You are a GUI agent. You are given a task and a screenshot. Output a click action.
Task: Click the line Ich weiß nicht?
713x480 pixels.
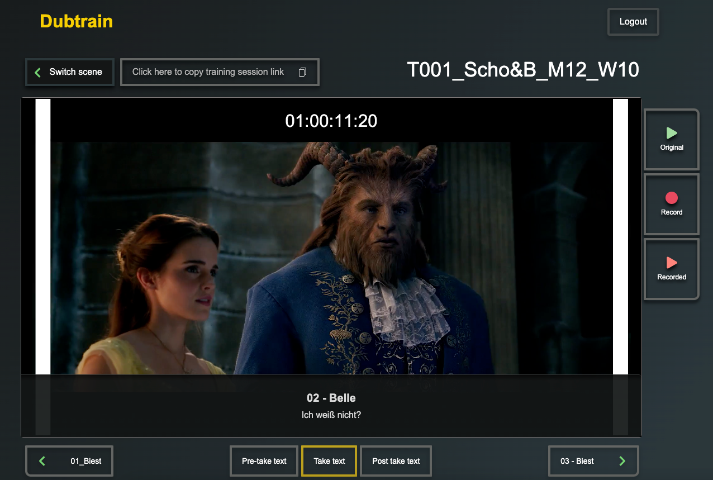click(x=331, y=415)
